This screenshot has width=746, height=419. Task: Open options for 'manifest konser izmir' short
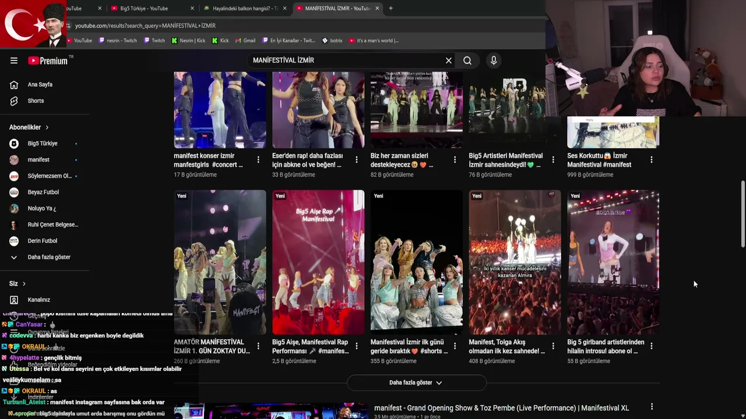tap(258, 159)
